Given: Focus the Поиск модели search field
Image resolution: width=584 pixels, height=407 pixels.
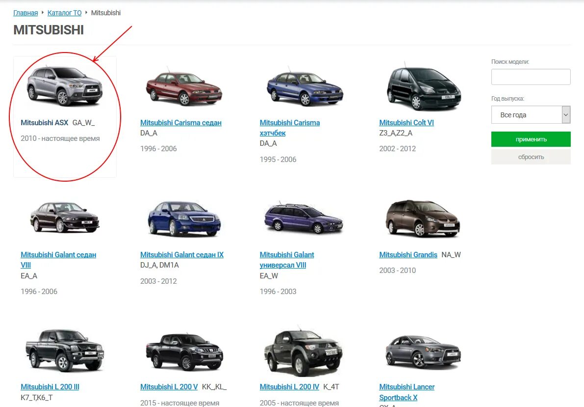Looking at the screenshot, I should click(531, 77).
